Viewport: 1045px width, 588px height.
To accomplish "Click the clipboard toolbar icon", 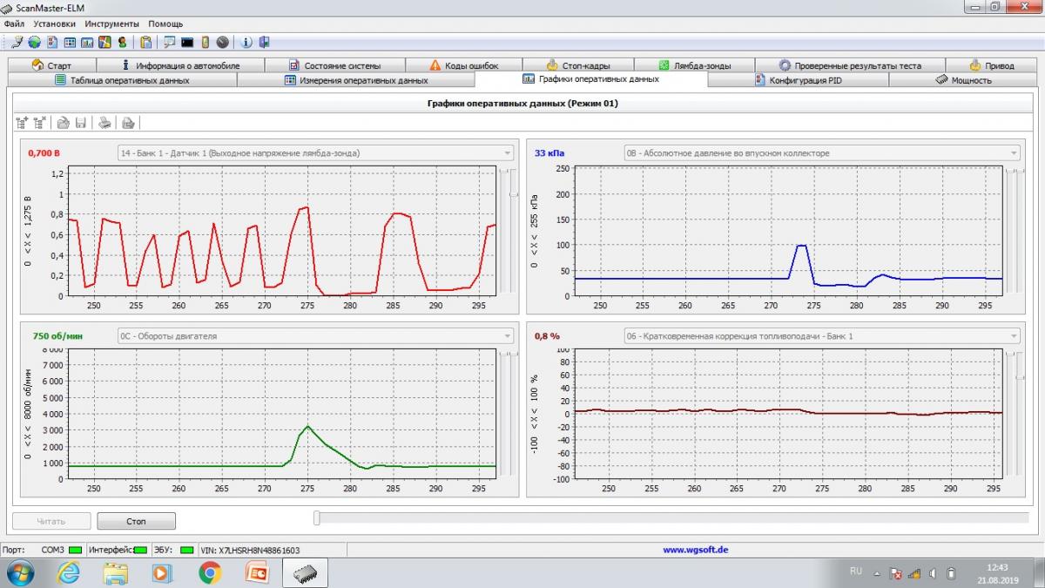I will click(145, 42).
